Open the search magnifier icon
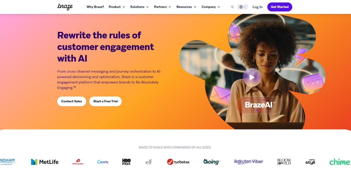351x184 pixels. pos(233,7)
